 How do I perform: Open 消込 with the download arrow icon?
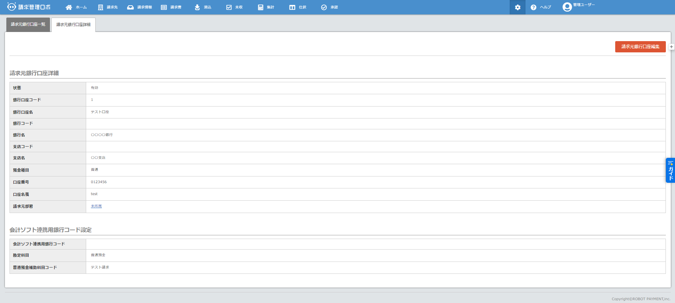tap(197, 7)
